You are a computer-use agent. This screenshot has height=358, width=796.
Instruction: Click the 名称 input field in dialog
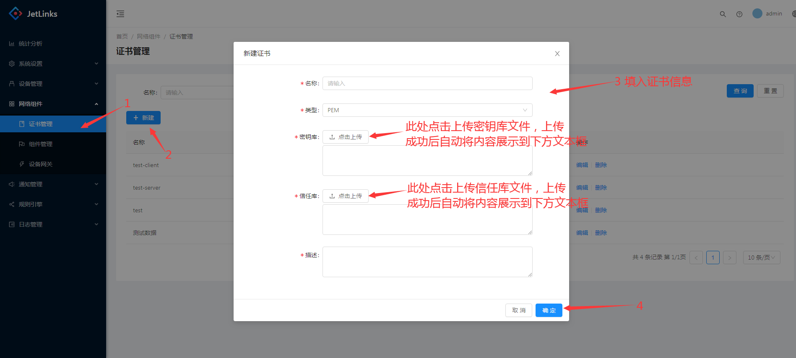427,83
